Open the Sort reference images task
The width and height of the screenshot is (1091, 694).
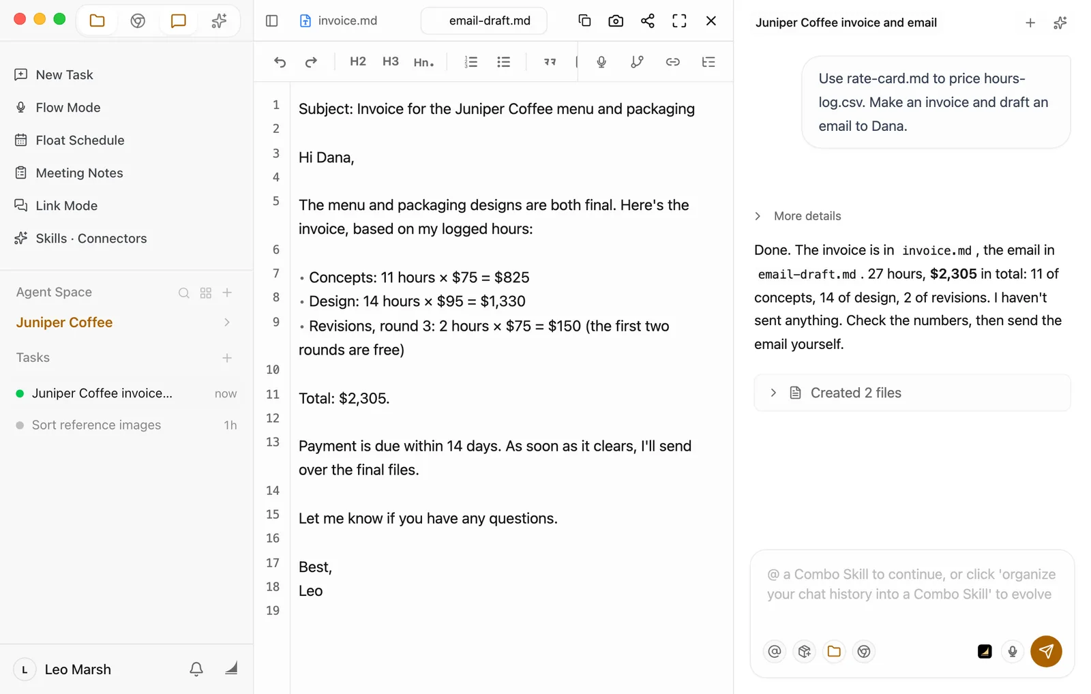coord(127,425)
